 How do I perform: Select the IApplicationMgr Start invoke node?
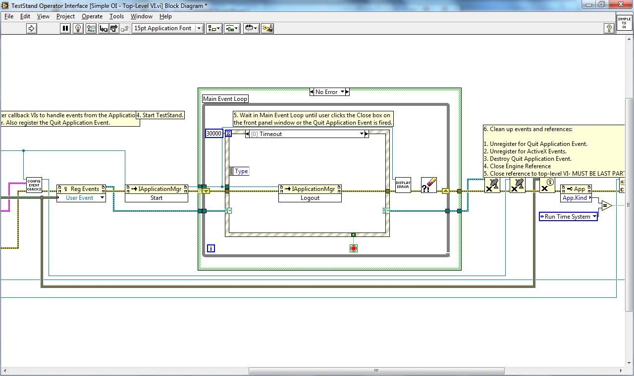point(157,193)
